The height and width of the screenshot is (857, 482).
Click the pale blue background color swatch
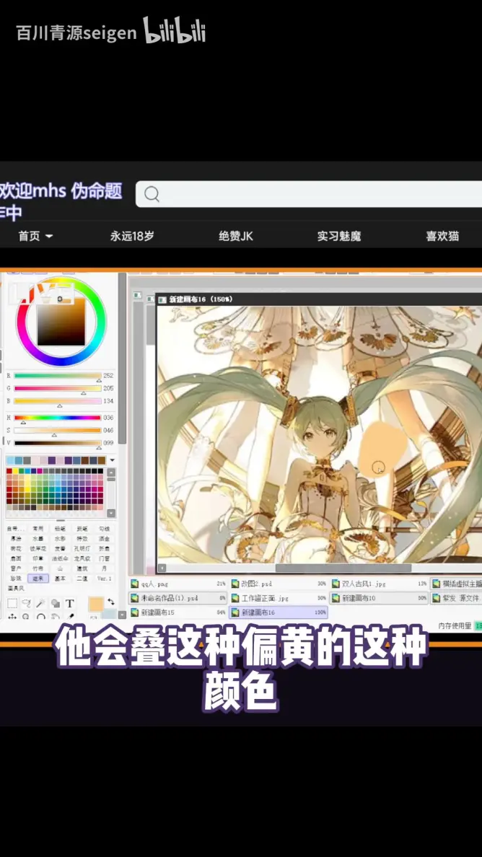(109, 615)
